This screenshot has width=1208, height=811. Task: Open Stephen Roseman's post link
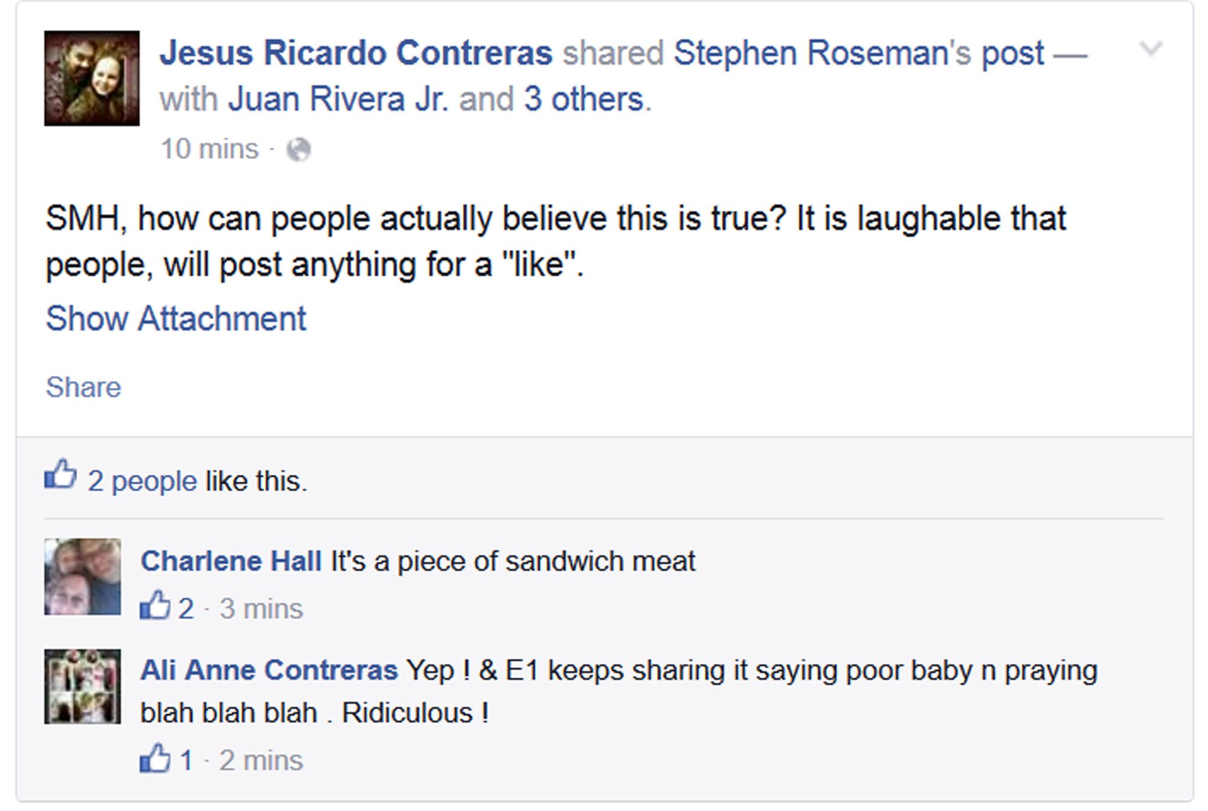858,53
